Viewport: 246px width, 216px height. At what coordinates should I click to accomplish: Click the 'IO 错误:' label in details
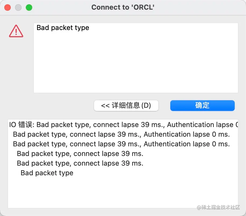click(22, 125)
